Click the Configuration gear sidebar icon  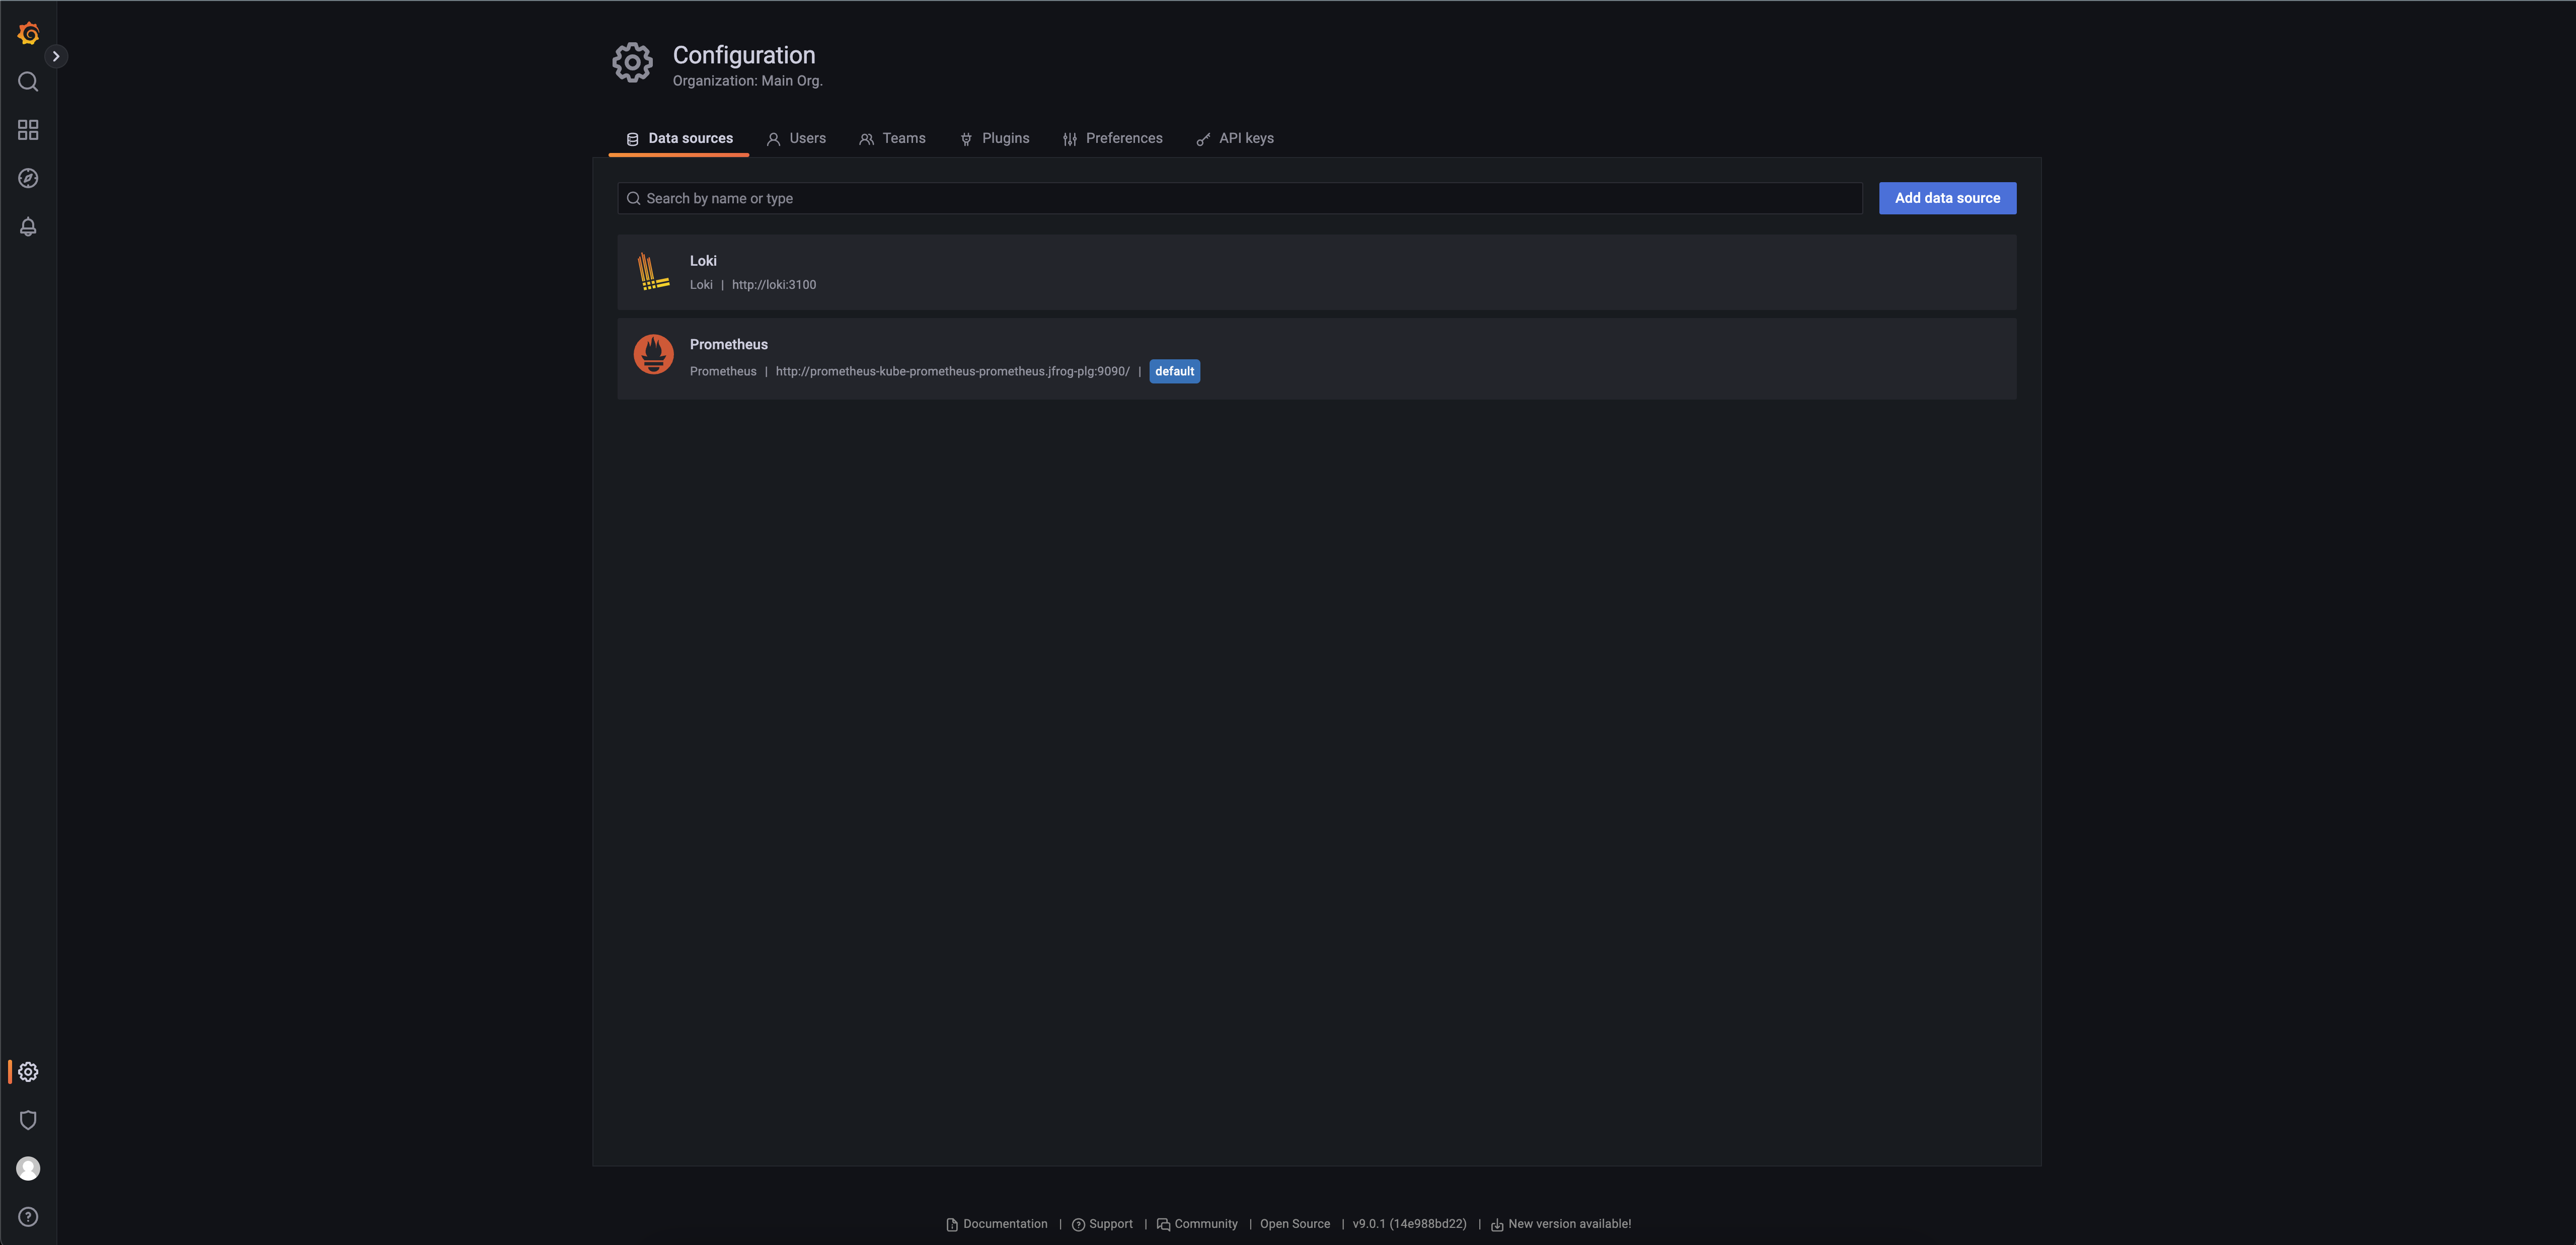pyautogui.click(x=28, y=1072)
